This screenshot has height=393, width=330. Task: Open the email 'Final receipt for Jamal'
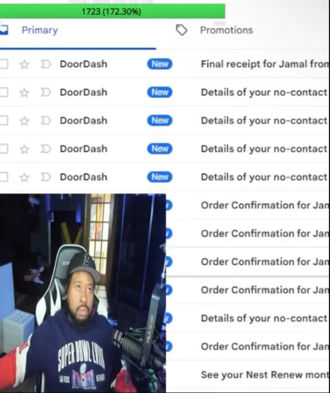(x=265, y=64)
